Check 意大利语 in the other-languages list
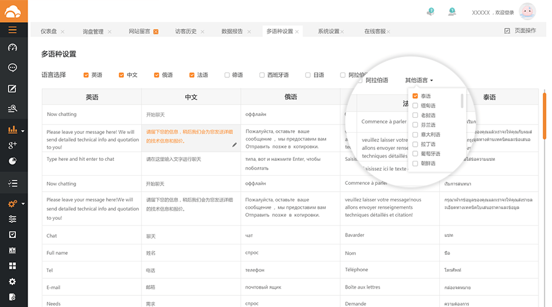The height and width of the screenshot is (307, 552). click(415, 134)
